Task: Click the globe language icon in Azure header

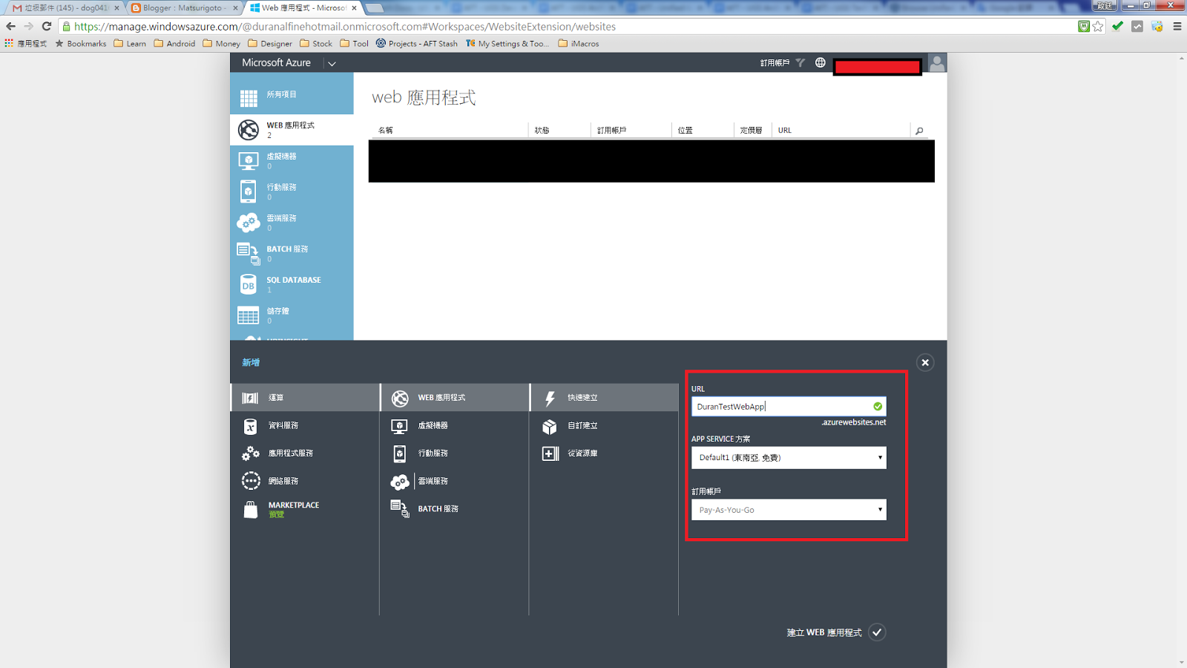Action: point(820,62)
